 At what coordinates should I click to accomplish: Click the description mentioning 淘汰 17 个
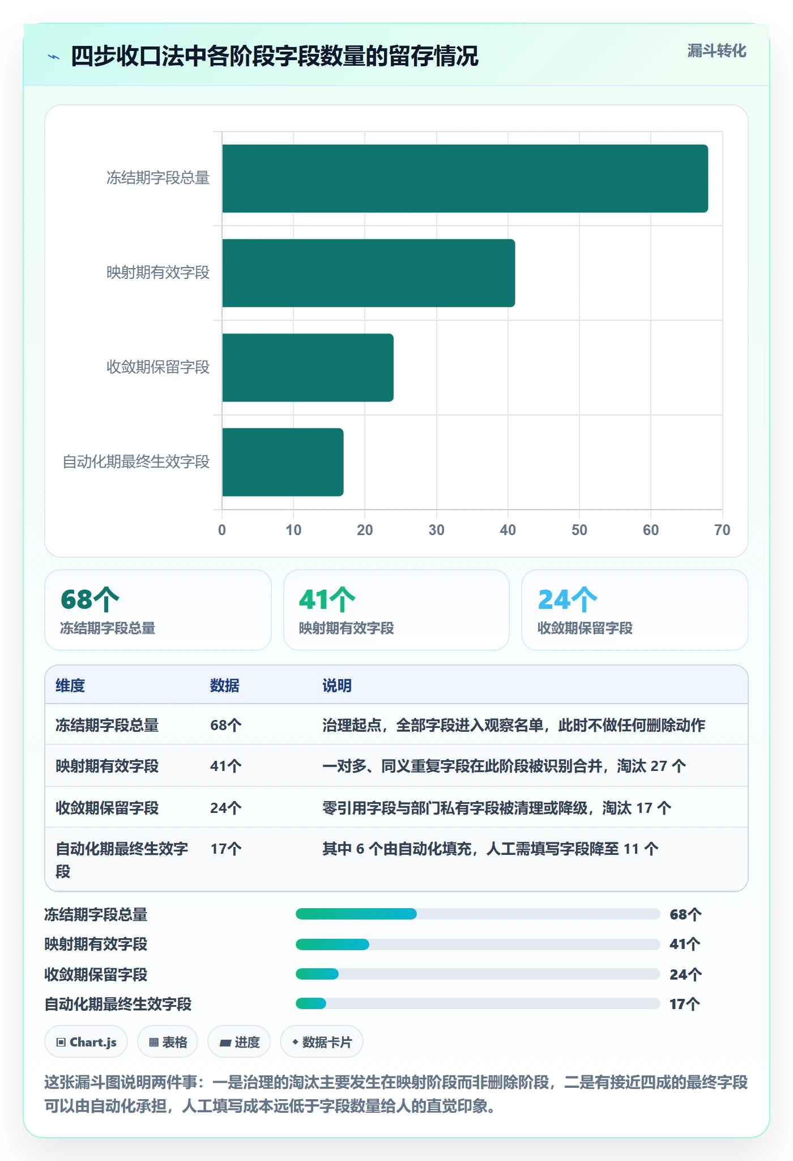pyautogui.click(x=497, y=808)
